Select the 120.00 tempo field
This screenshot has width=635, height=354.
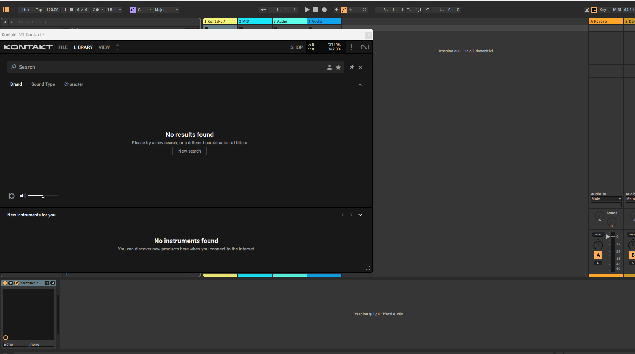click(x=52, y=10)
